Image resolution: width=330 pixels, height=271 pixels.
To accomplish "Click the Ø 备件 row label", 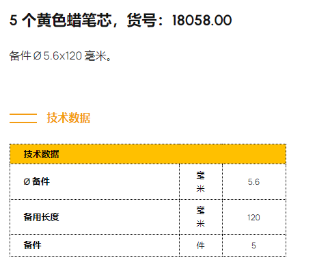I will point(36,181).
